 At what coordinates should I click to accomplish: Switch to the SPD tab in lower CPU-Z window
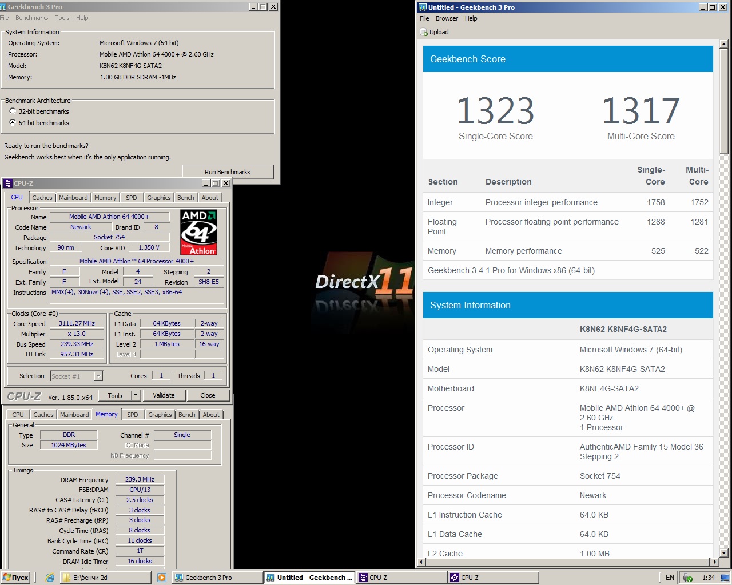click(x=133, y=415)
